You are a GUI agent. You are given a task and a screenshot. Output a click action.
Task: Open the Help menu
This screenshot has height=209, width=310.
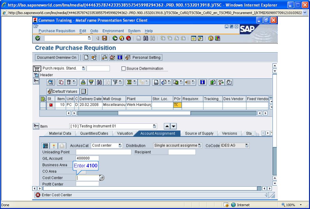tap(149, 31)
